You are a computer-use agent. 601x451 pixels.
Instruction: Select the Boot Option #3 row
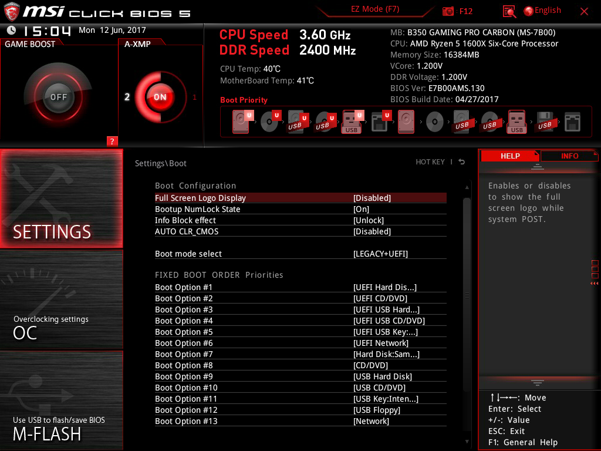tap(300, 309)
